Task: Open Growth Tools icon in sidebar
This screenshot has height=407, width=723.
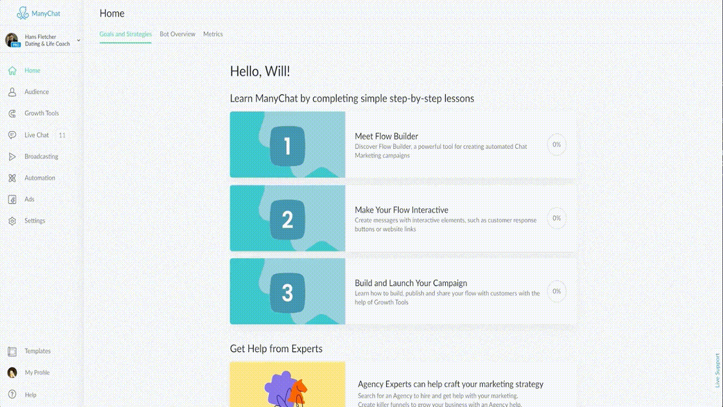Action: coord(12,114)
